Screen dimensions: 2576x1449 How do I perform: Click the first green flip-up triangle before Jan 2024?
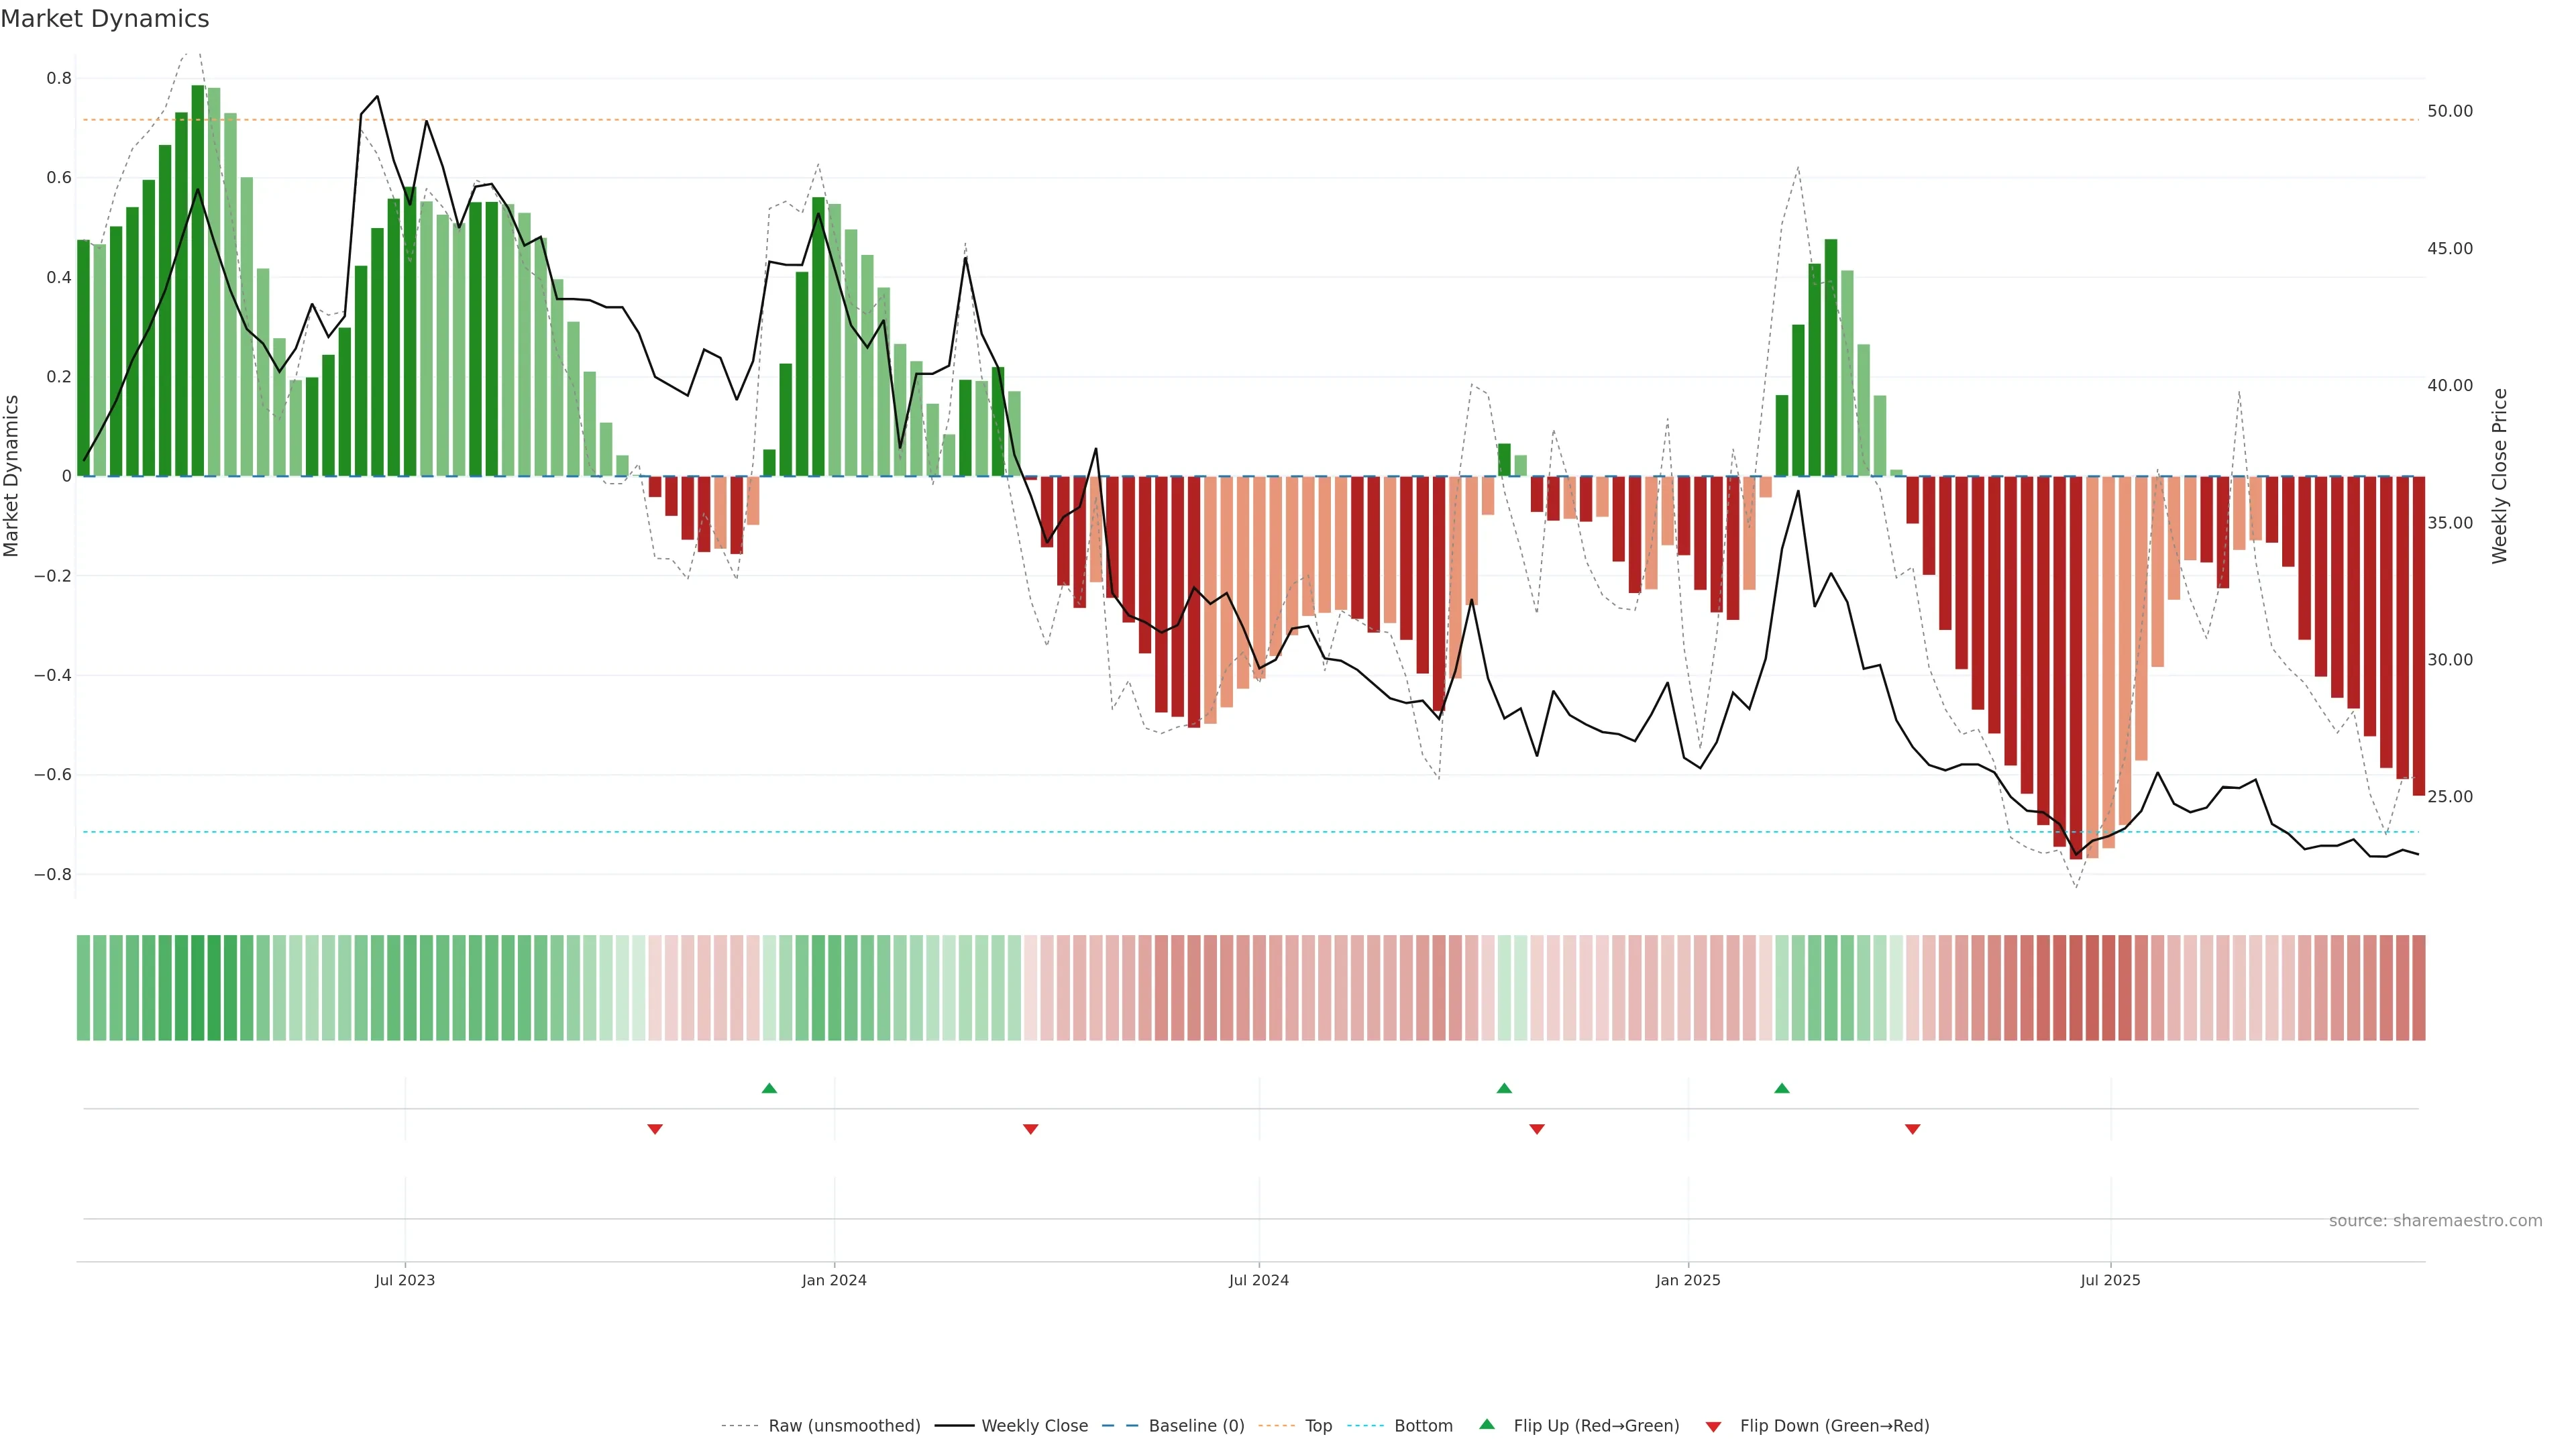click(x=769, y=1088)
